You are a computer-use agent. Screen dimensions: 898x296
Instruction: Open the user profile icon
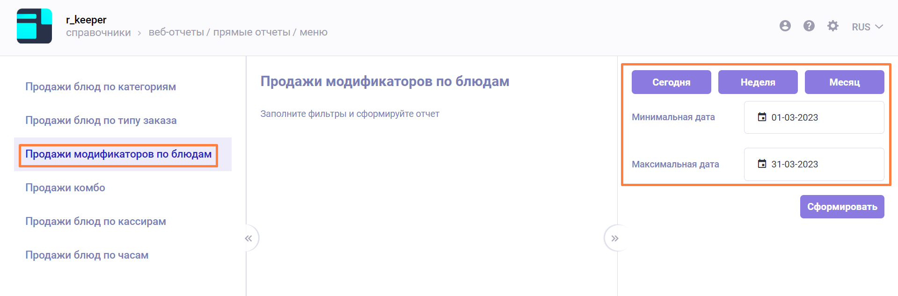pos(785,26)
